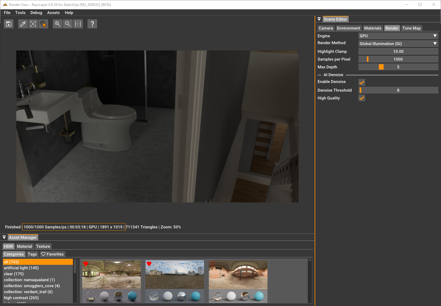The width and height of the screenshot is (441, 306).
Task: Switch to the Materials tab
Action: 373,28
